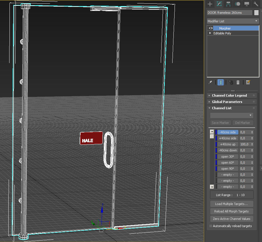Select the first empty channel slot
The width and height of the screenshot is (262, 242).
click(227, 175)
